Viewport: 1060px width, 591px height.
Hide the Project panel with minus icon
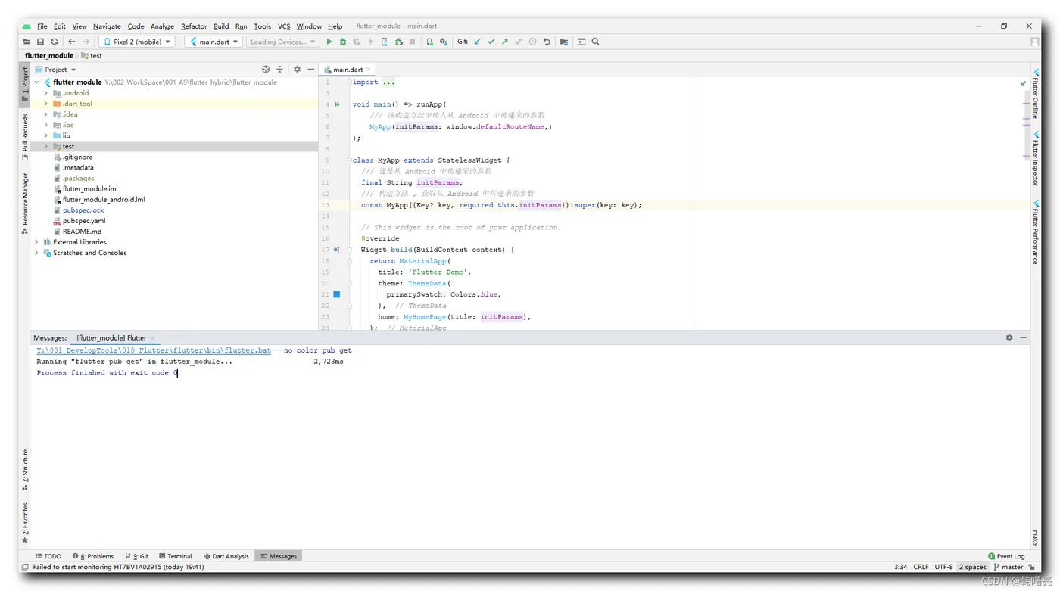point(310,69)
